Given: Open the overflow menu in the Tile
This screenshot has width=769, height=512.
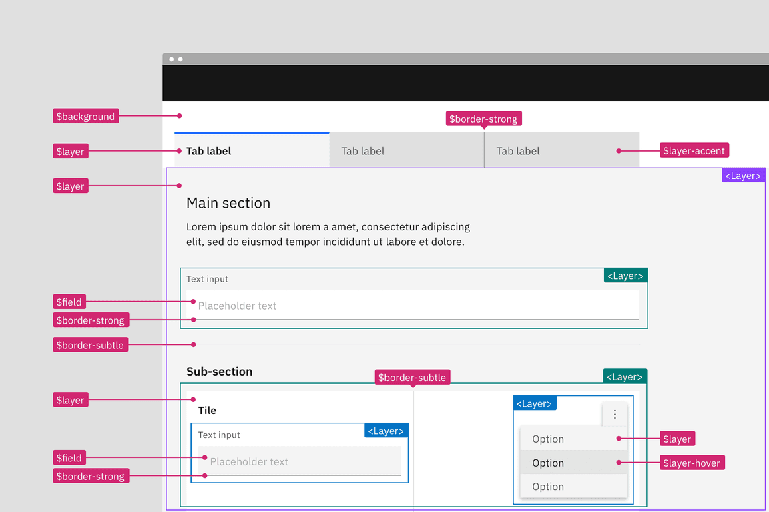Looking at the screenshot, I should (x=615, y=413).
